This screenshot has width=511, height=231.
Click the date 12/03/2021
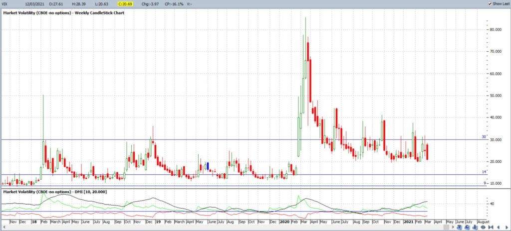[x=33, y=3]
